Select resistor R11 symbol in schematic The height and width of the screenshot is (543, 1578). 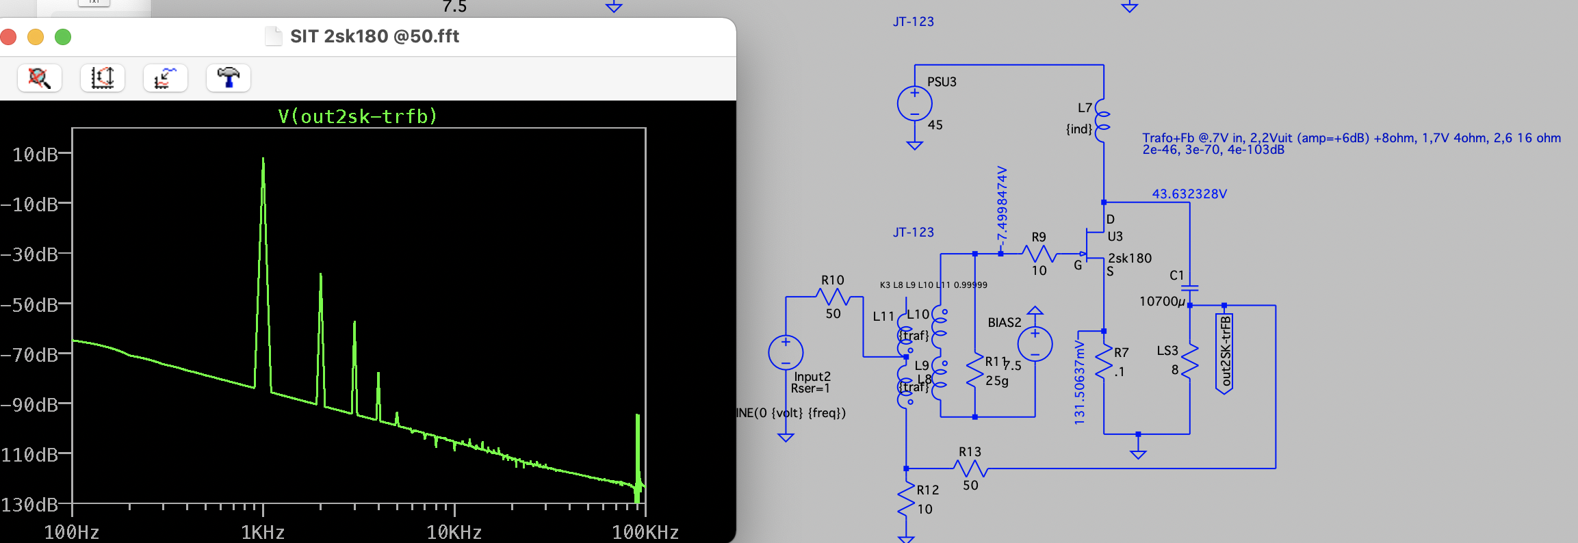click(974, 371)
